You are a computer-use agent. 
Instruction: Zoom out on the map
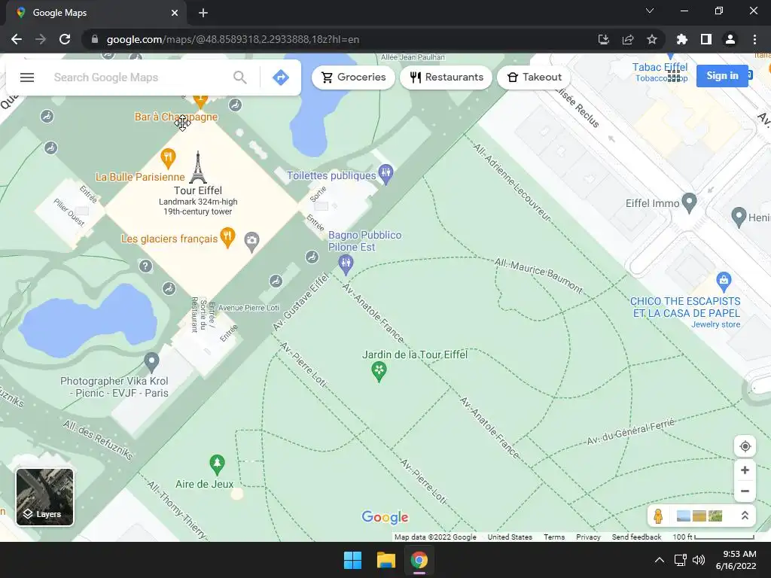tap(745, 491)
